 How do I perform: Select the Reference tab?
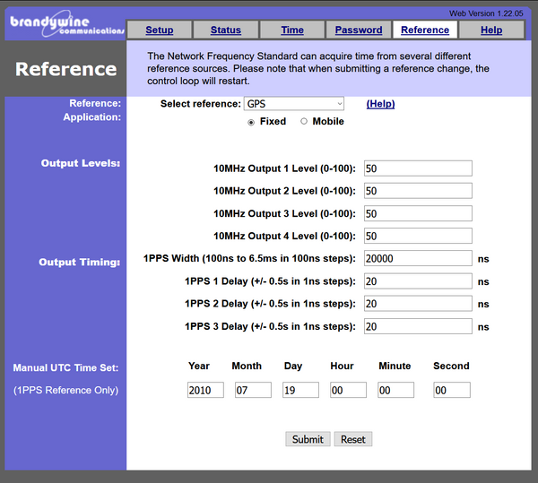[x=425, y=30]
